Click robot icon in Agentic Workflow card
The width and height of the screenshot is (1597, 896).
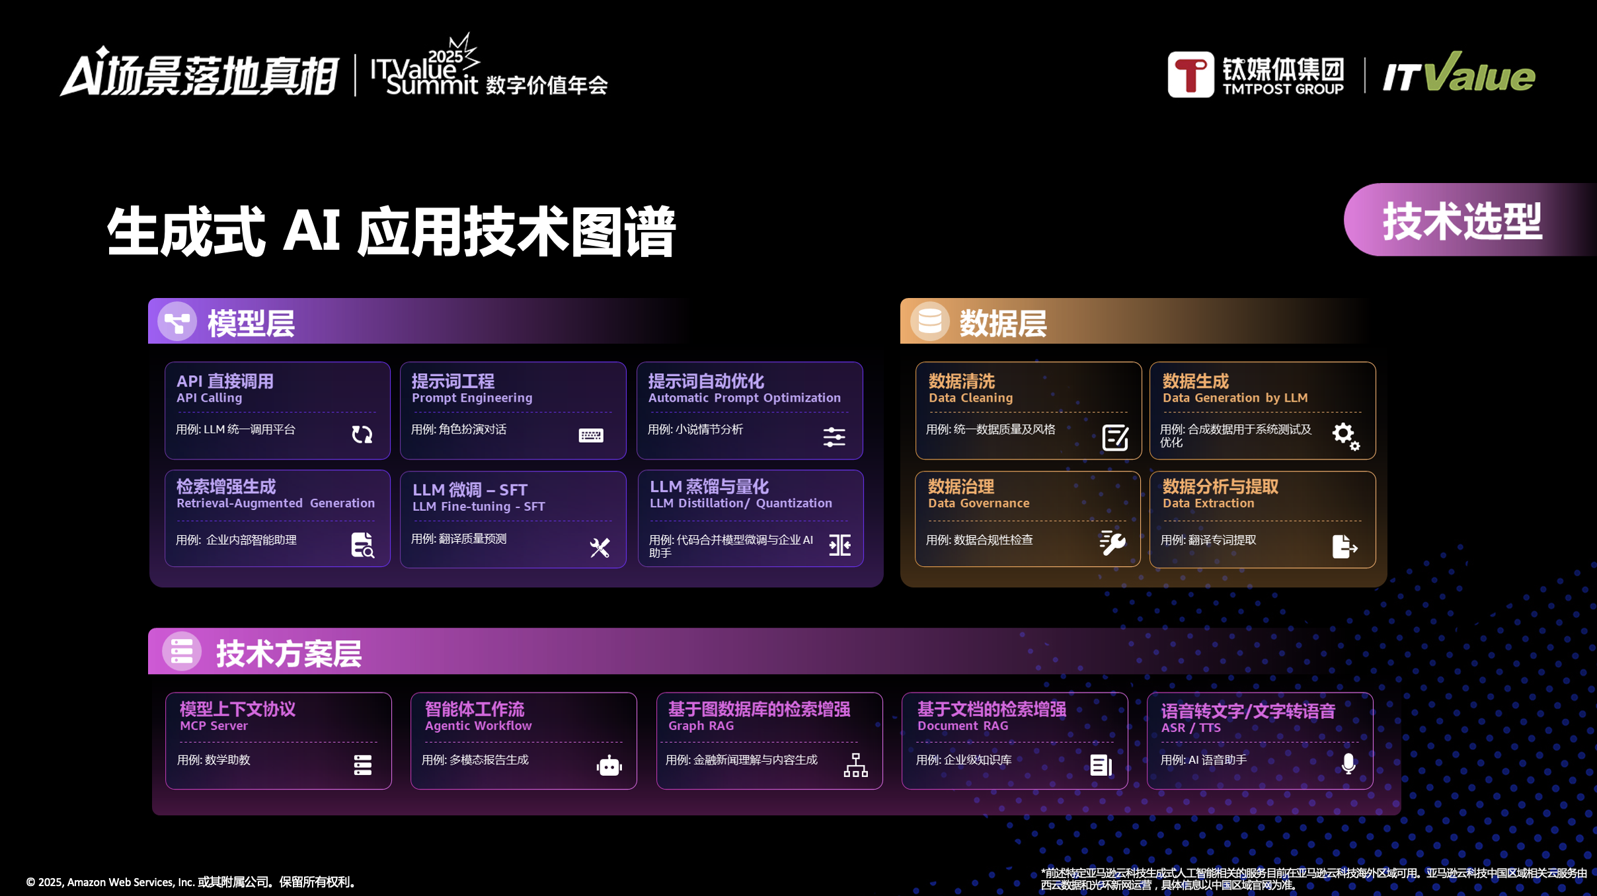[609, 766]
